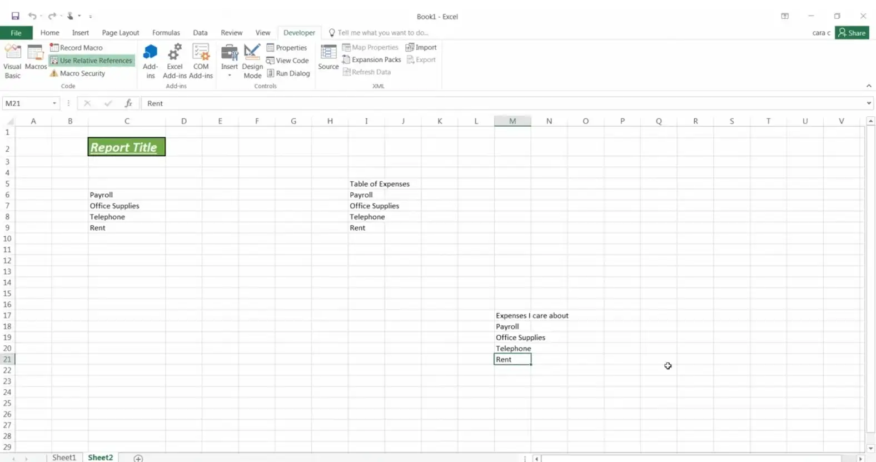Toggle Design Mode for controls
876x462 pixels.
[252, 61]
